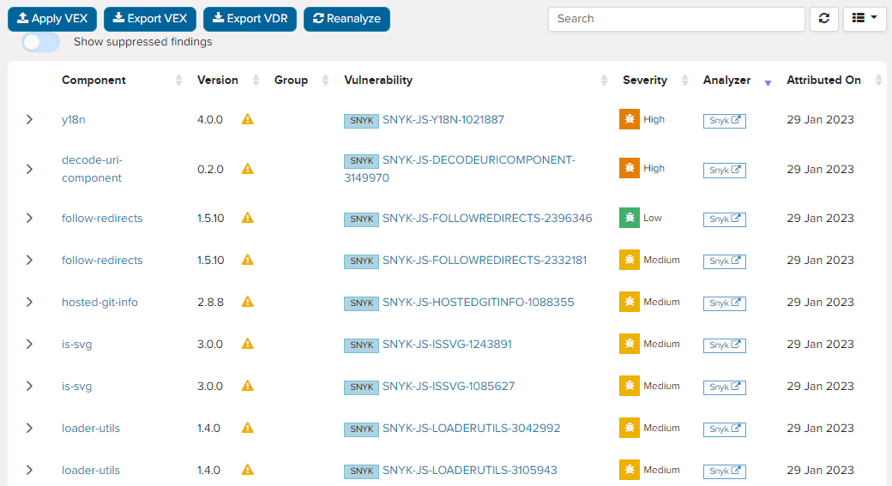Click Export VEX button
The image size is (892, 486).
tap(150, 19)
